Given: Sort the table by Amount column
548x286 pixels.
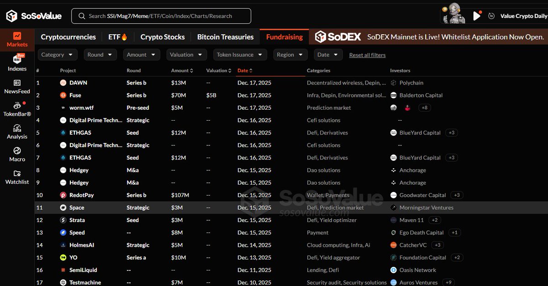Looking at the screenshot, I should click(x=182, y=71).
